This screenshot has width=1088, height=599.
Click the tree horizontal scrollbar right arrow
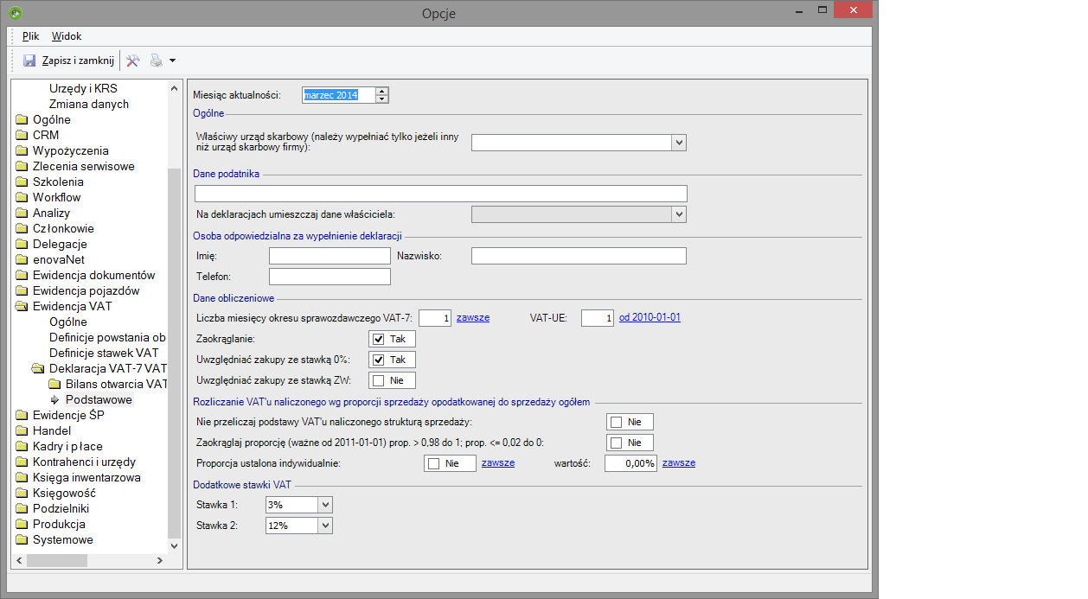tap(160, 561)
